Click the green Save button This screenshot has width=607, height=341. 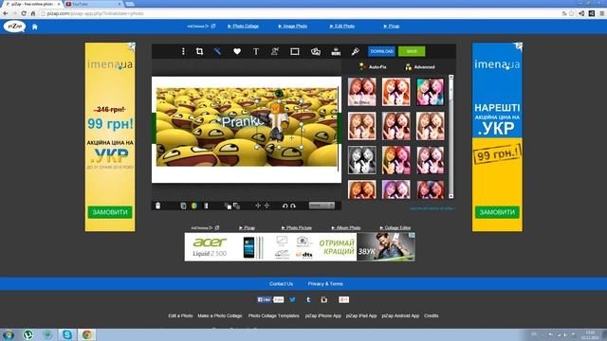[412, 51]
